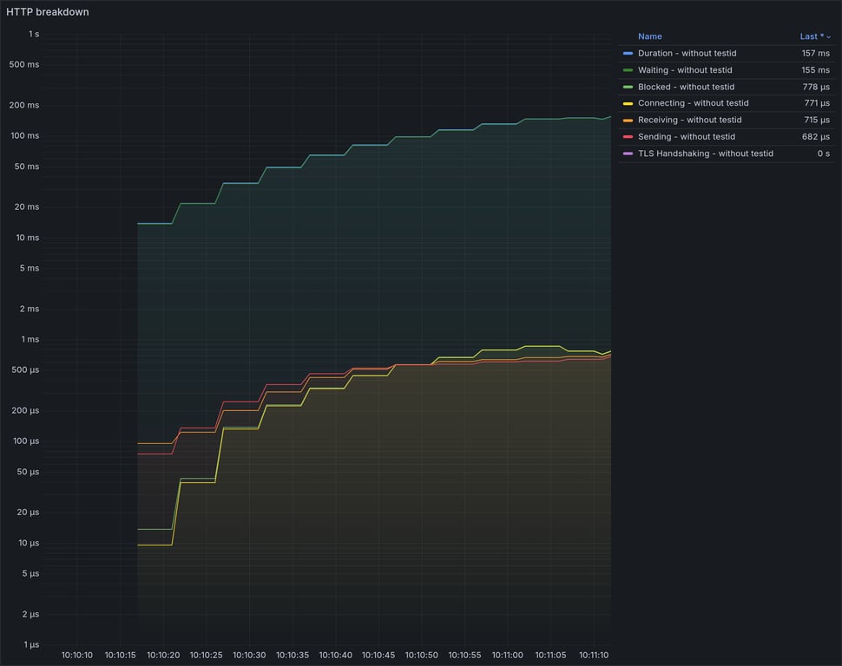The height and width of the screenshot is (666, 842).
Task: Click the 155 ms Waiting last value
Action: point(815,69)
